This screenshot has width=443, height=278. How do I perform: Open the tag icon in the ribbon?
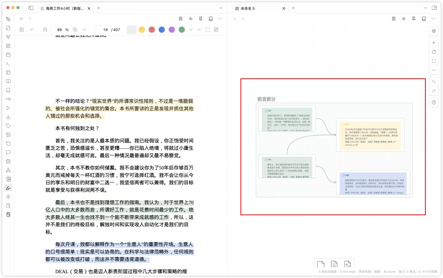pyautogui.click(x=8, y=126)
